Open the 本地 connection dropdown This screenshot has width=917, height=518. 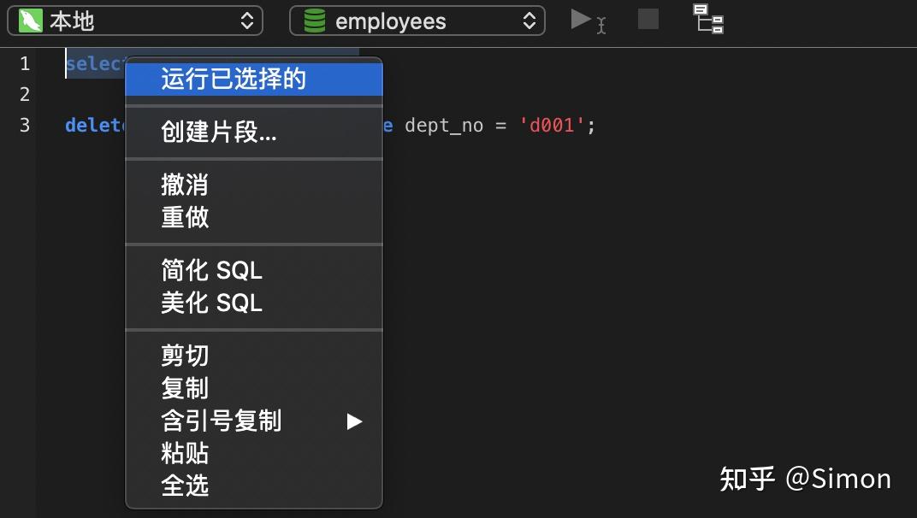click(135, 21)
